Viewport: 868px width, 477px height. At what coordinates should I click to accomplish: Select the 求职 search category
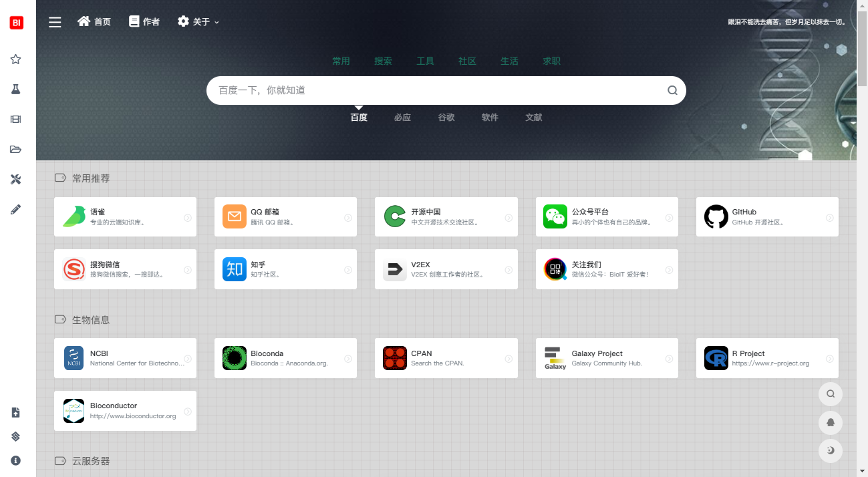click(x=551, y=61)
